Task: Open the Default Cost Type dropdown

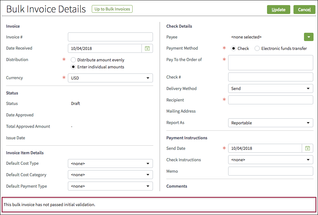Action: click(110, 163)
